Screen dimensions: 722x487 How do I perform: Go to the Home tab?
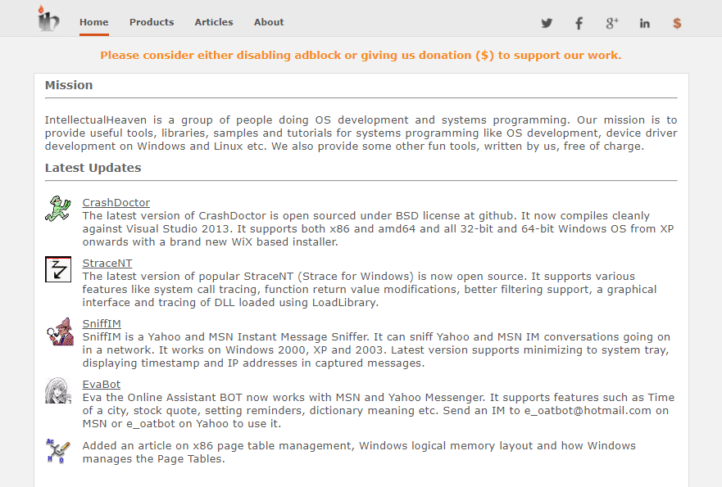tap(94, 22)
